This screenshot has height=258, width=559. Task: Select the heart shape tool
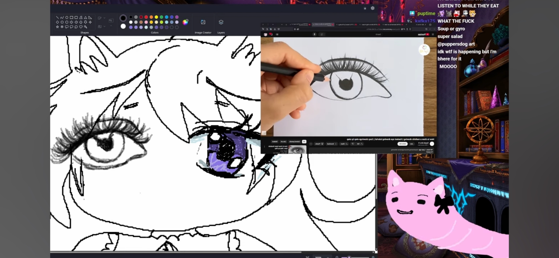(x=81, y=27)
